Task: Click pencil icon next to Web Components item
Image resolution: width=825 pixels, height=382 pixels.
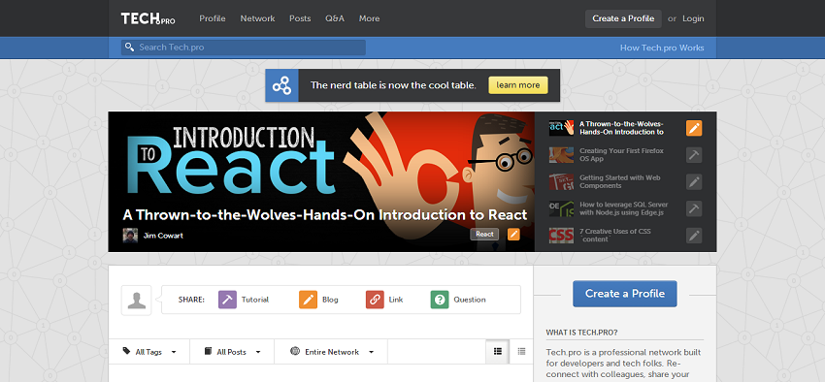Action: coord(694,182)
